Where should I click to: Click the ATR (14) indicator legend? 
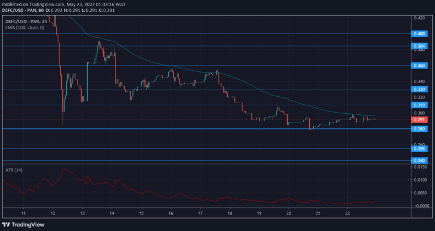(14, 170)
